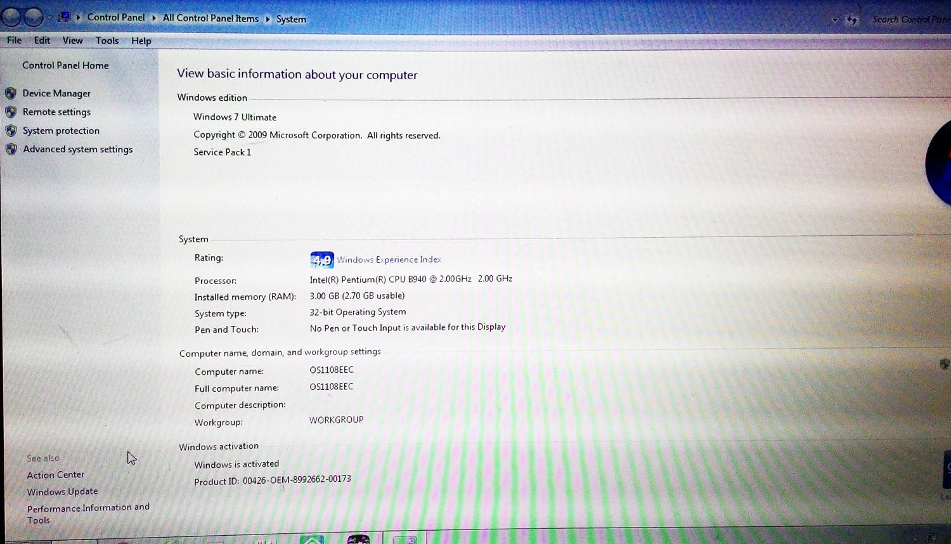Click the Back navigation button
951x544 pixels.
pyautogui.click(x=11, y=16)
